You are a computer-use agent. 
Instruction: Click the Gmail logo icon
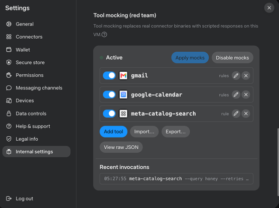click(123, 75)
